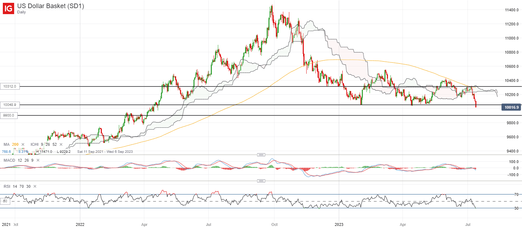Click the Apr 2023 time axis label
Image resolution: width=522 pixels, height=228 pixels.
403,224
